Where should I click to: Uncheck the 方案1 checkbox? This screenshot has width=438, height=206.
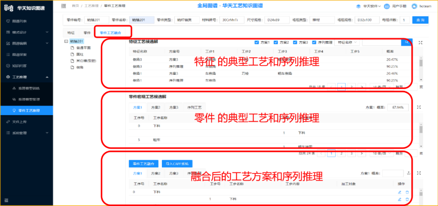[257, 42]
